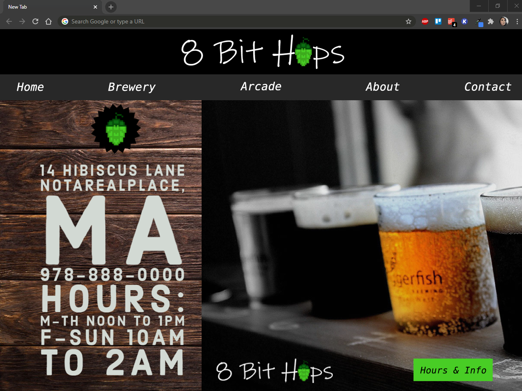
Task: Activate the color picker eyedropper extension
Action: 478,21
